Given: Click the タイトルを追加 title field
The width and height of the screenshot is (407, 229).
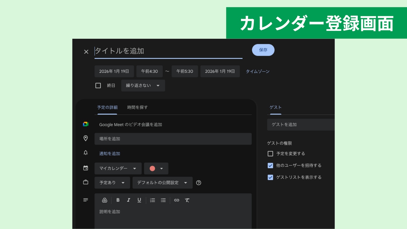Looking at the screenshot, I should coord(168,51).
